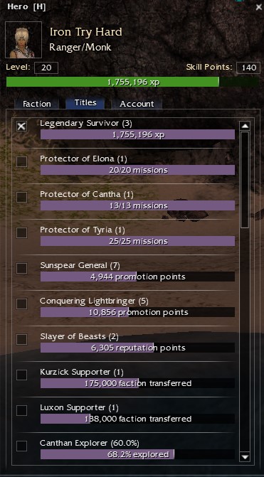Click the scroll down arrow of titles list
The height and width of the screenshot is (477, 264).
coord(245,456)
